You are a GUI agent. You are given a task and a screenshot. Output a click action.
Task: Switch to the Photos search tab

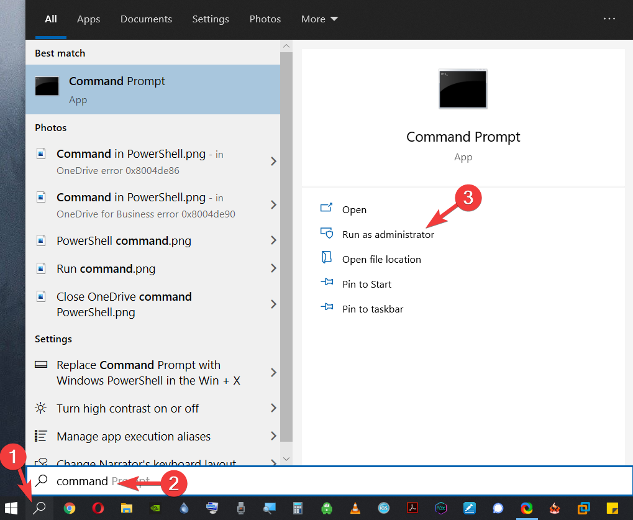(265, 19)
